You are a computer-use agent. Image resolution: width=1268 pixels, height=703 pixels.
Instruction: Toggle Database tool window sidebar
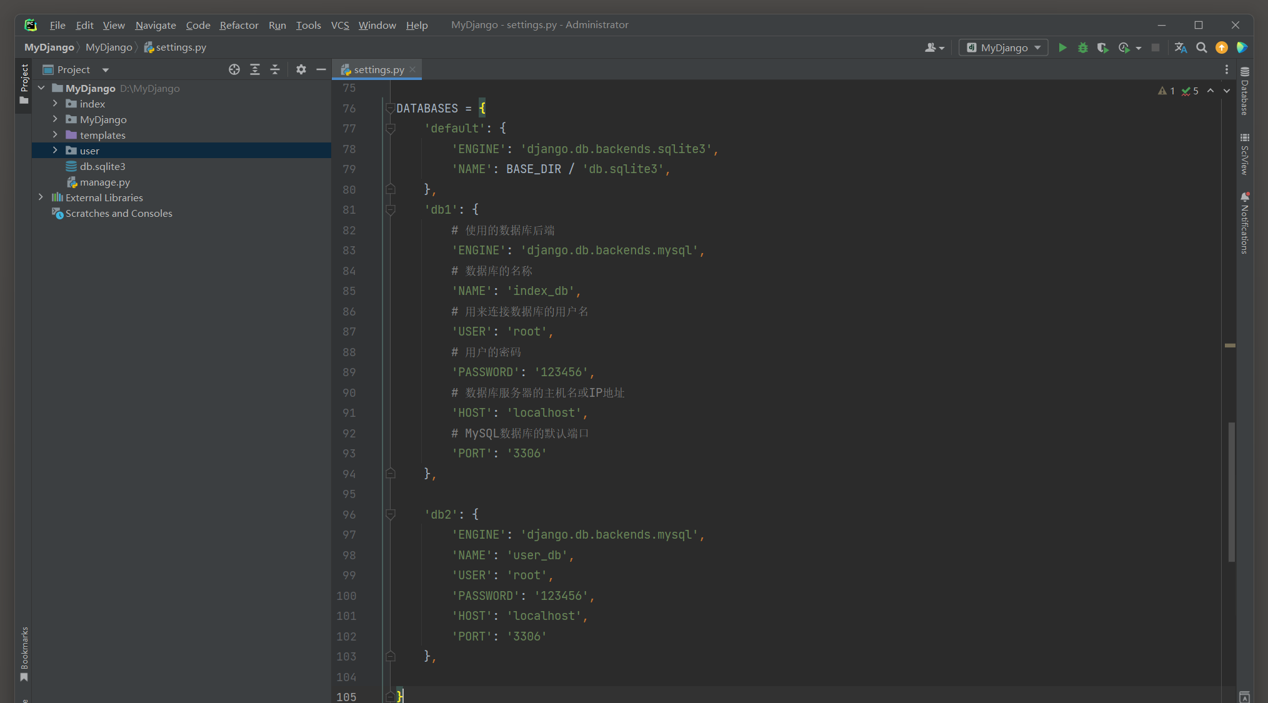coord(1244,91)
